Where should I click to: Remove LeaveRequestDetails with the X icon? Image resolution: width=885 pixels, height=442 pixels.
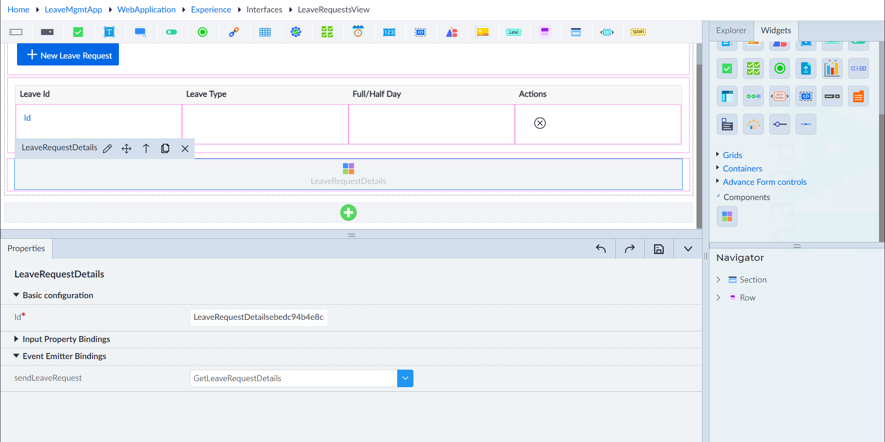185,148
